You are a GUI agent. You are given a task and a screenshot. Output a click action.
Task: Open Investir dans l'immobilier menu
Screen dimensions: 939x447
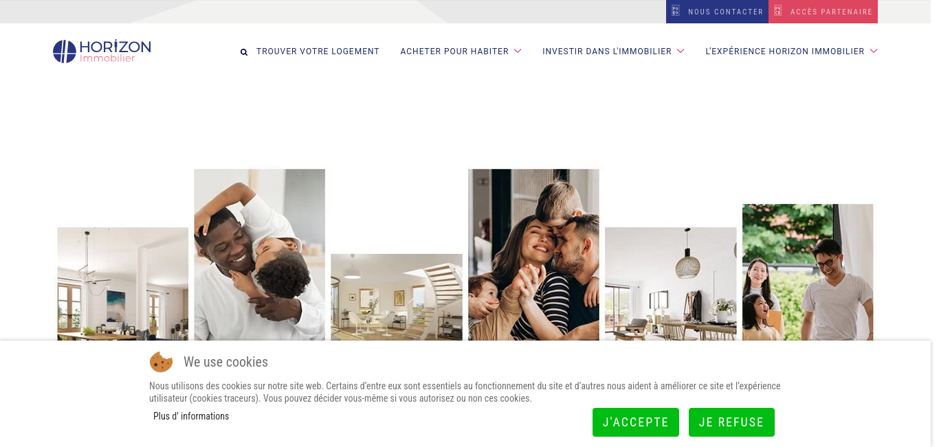tap(607, 51)
